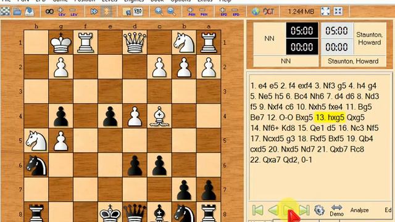Open the Book menu
395x222 pixels.
point(157,1)
